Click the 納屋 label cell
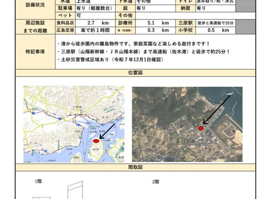The height and width of the screenshot is (199, 266). 185,8
